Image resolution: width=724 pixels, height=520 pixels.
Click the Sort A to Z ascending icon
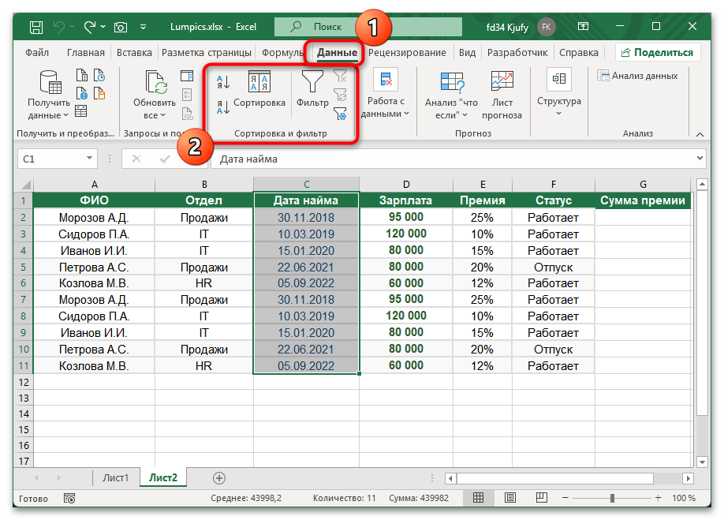[223, 82]
